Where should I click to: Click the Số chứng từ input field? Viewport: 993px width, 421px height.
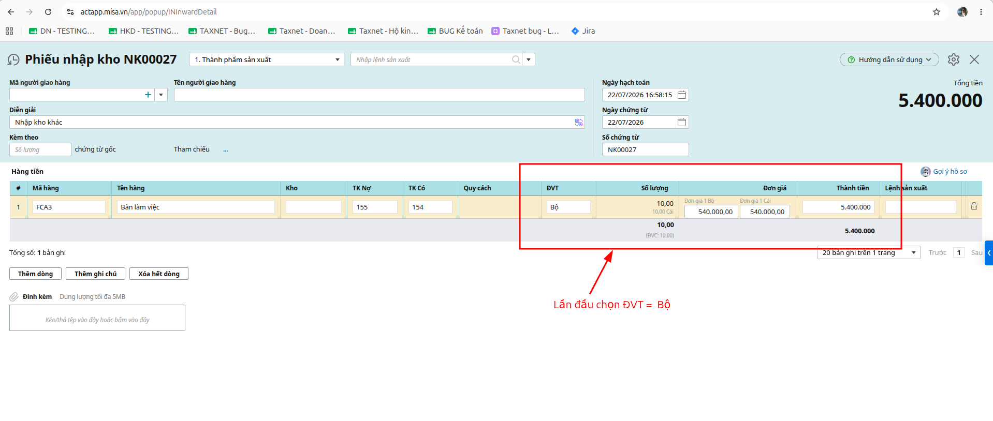click(645, 149)
